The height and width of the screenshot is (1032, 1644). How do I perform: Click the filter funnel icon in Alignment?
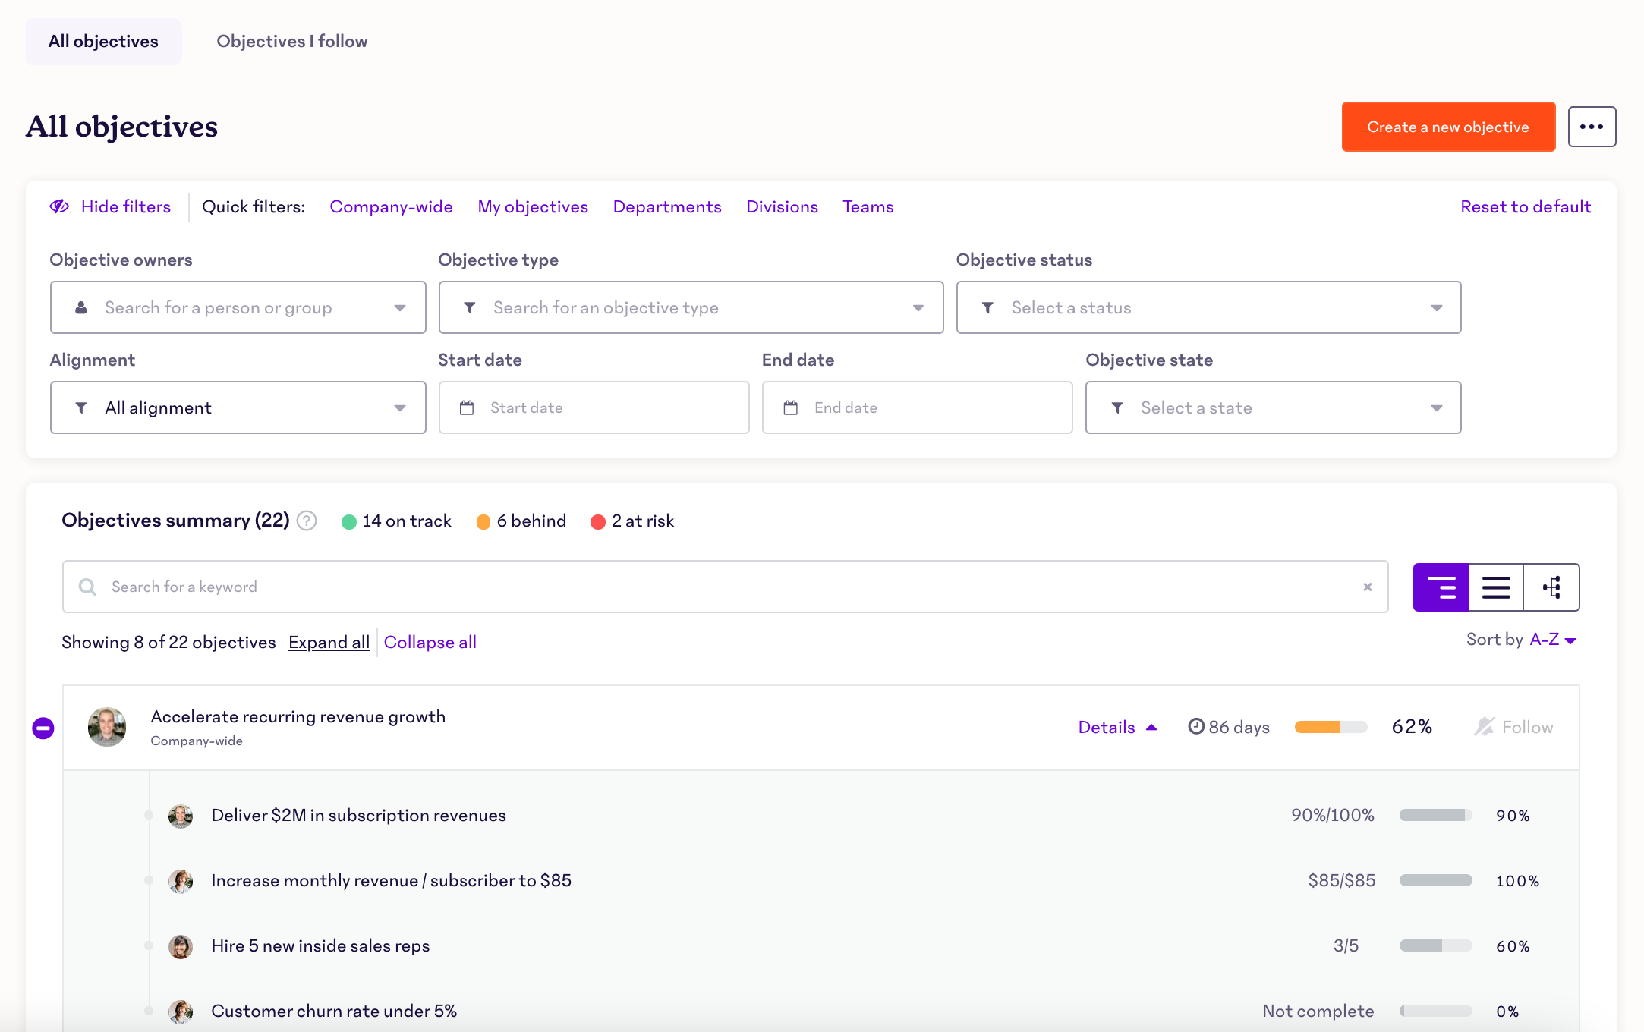[x=80, y=407]
